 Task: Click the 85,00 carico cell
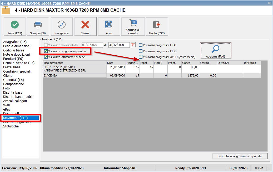(190, 69)
